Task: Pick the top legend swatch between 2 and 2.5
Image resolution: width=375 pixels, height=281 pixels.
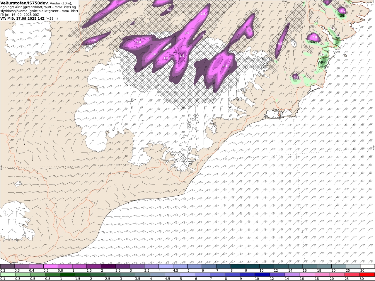Action: (x=108, y=266)
